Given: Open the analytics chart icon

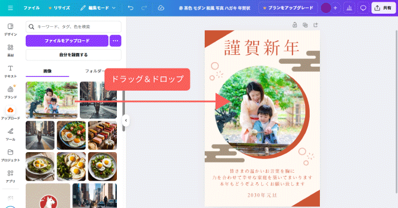Looking at the screenshot, I should tap(350, 8).
